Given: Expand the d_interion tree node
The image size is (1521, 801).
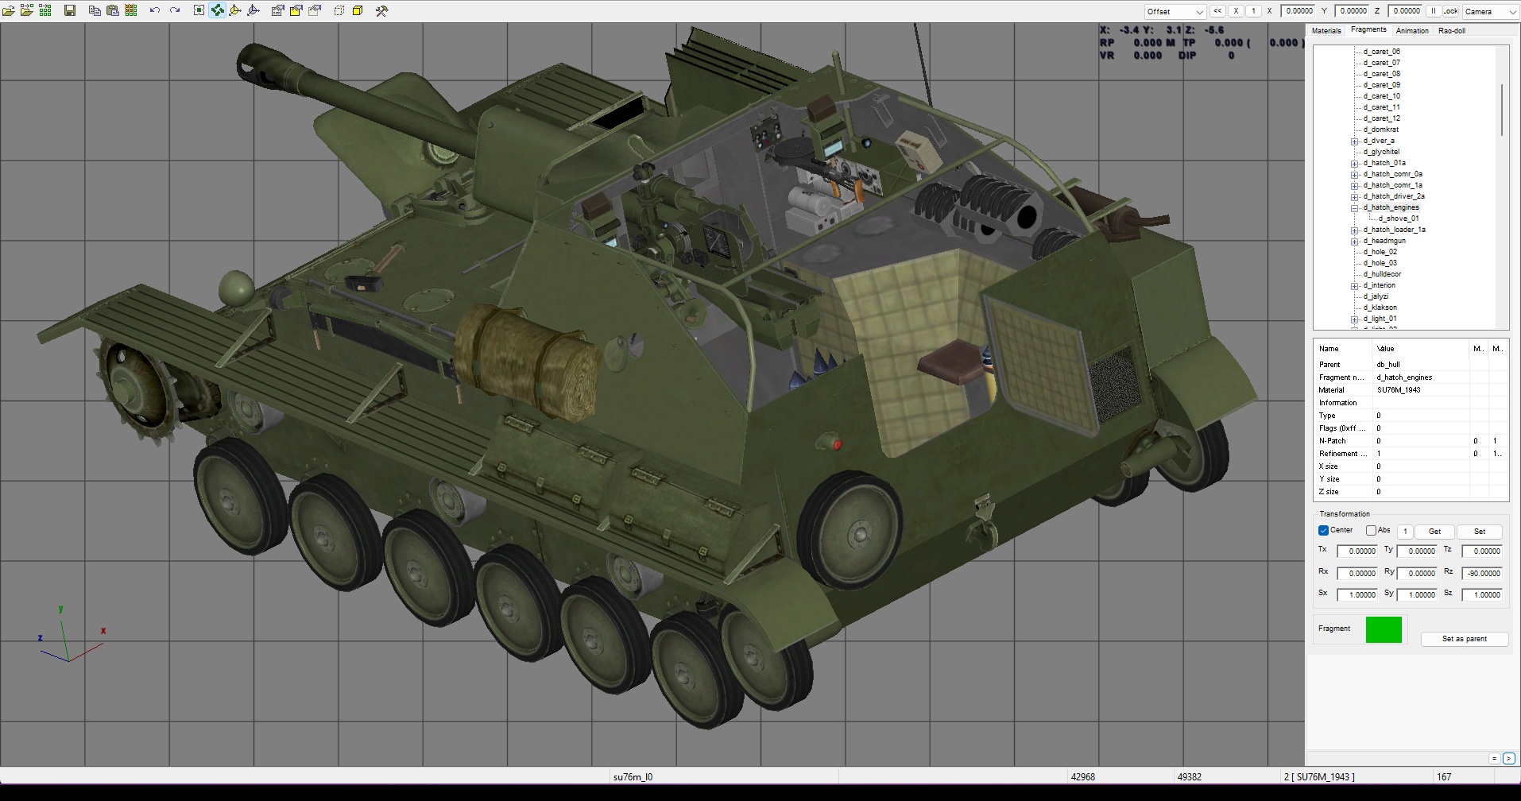Looking at the screenshot, I should [x=1354, y=286].
